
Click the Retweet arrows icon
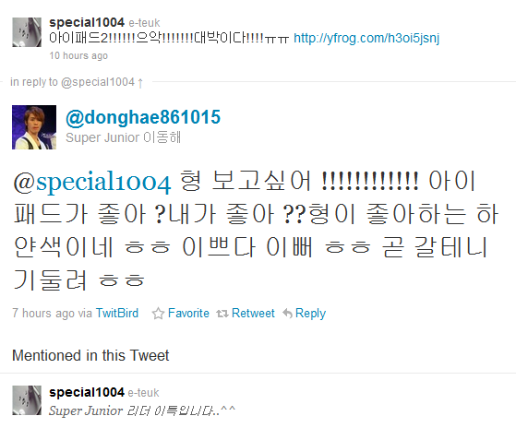pyautogui.click(x=222, y=314)
